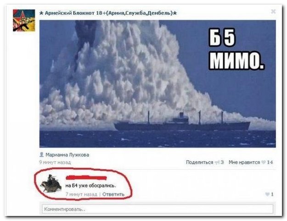This screenshot has height=221, width=287.
Task: Open the Армейский Блокнот 18+ group title
Action: (x=108, y=13)
